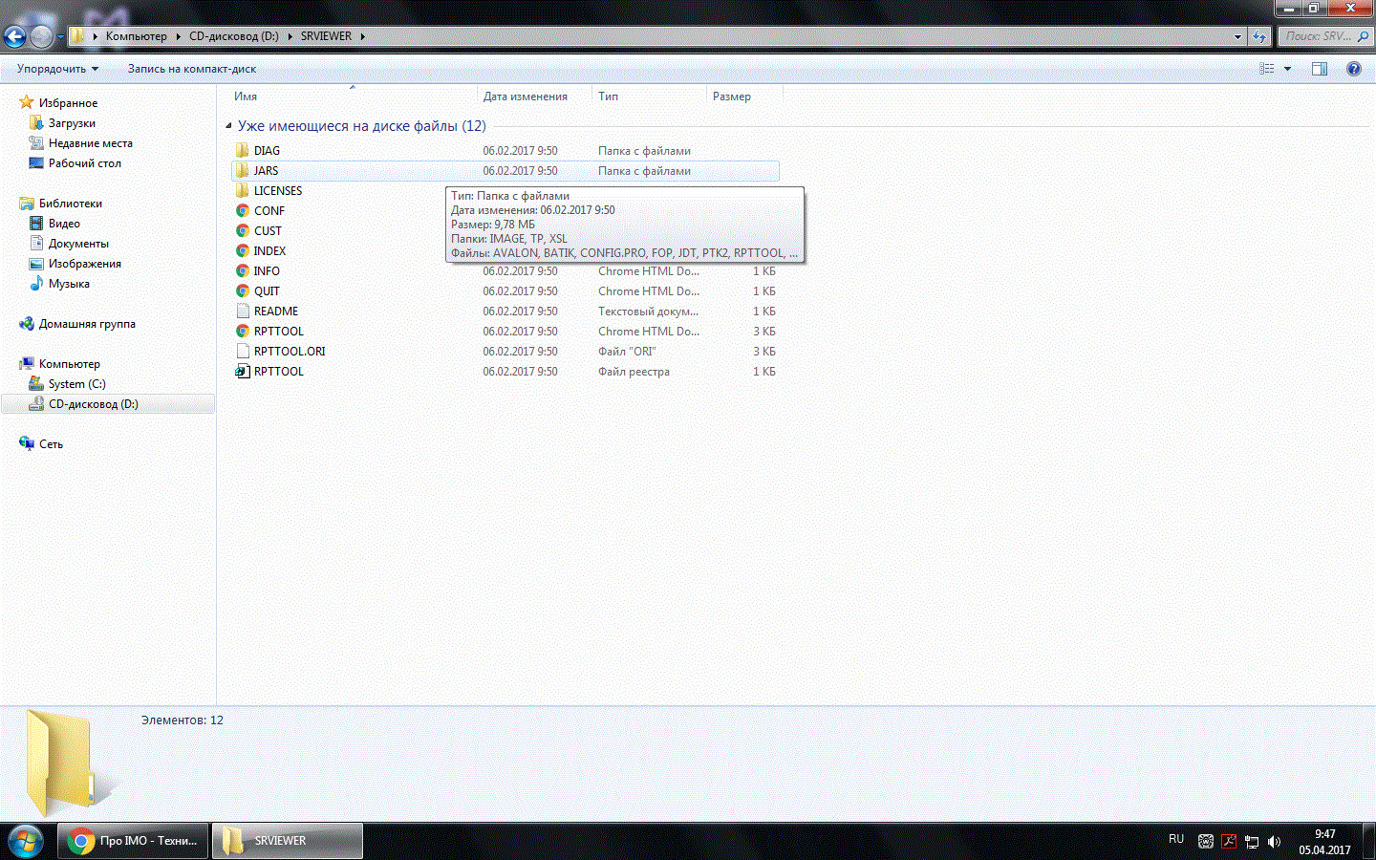1376x860 pixels.
Task: Click the search SRVIEWER input field
Action: tap(1325, 36)
